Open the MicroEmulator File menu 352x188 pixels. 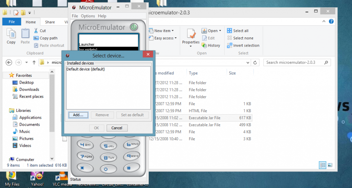click(x=75, y=16)
